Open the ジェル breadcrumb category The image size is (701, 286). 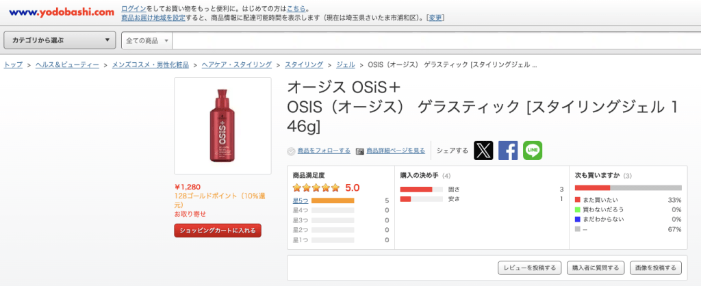[x=345, y=65]
